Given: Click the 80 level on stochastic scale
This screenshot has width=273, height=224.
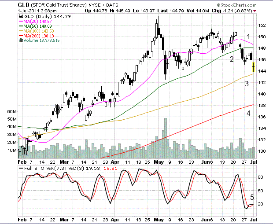Looking at the screenshot, I should (260, 177).
